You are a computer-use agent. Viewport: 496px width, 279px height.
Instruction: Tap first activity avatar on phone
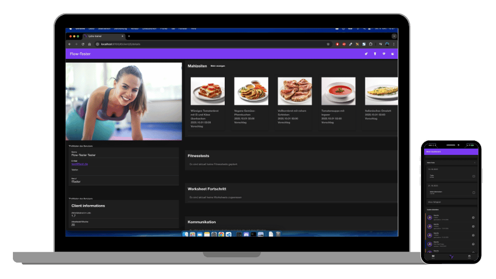pos(429,218)
